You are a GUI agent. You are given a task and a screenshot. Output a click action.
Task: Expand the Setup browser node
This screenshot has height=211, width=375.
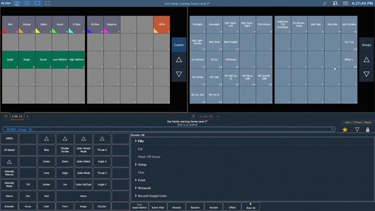pyautogui.click(x=135, y=165)
